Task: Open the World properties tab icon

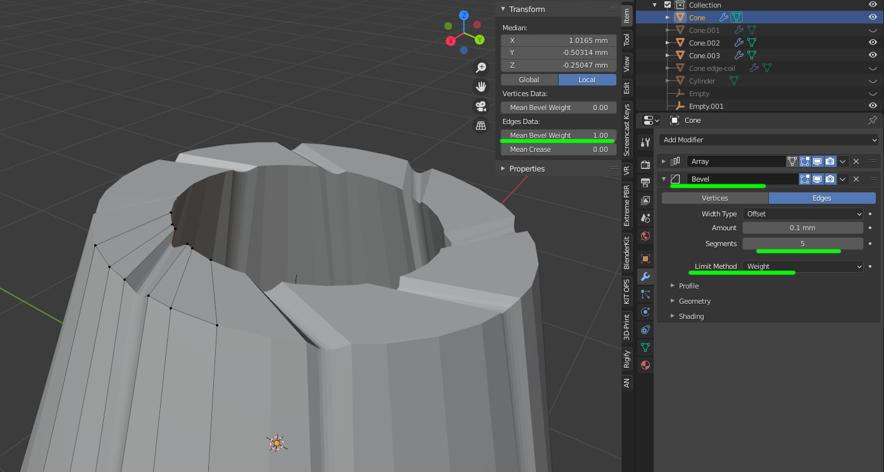Action: [x=645, y=236]
